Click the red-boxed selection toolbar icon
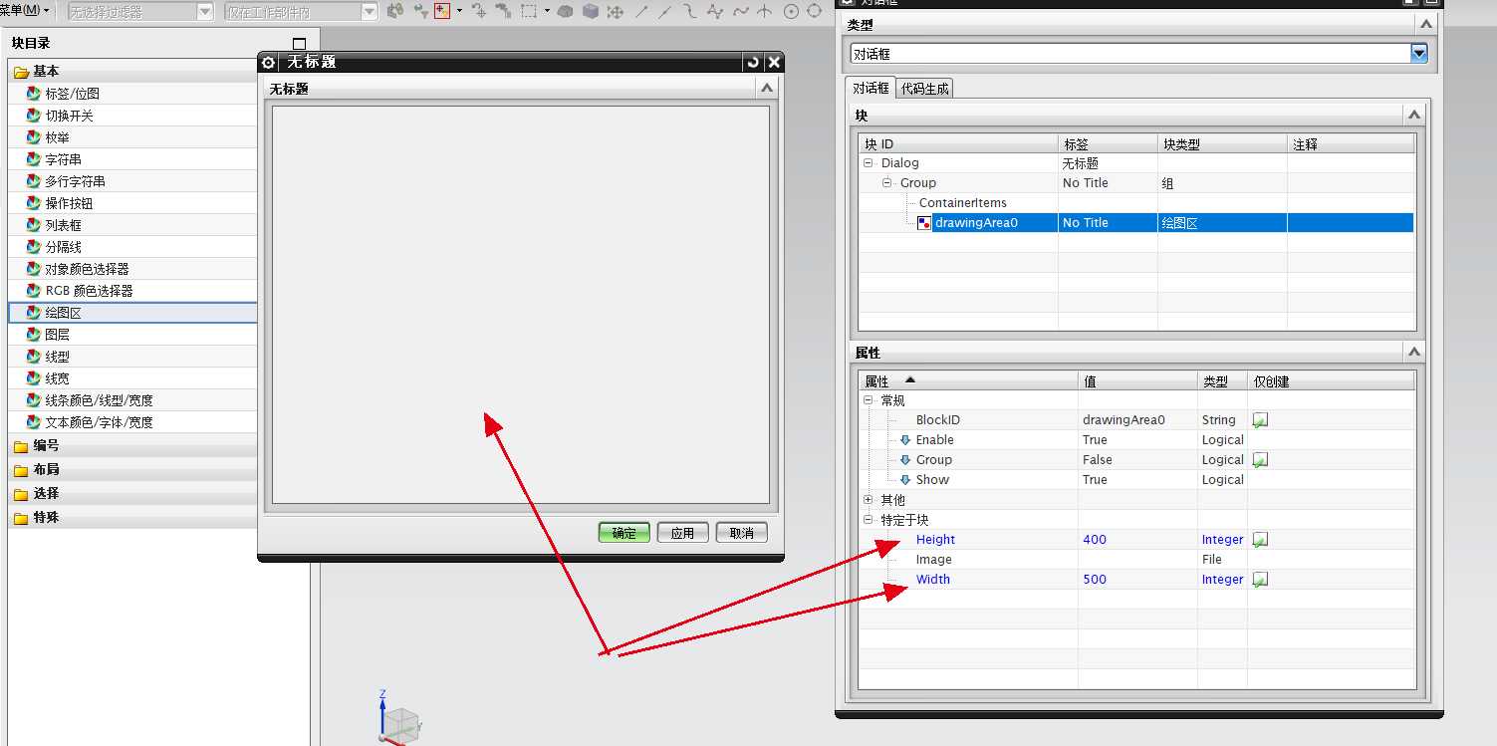 (x=442, y=12)
